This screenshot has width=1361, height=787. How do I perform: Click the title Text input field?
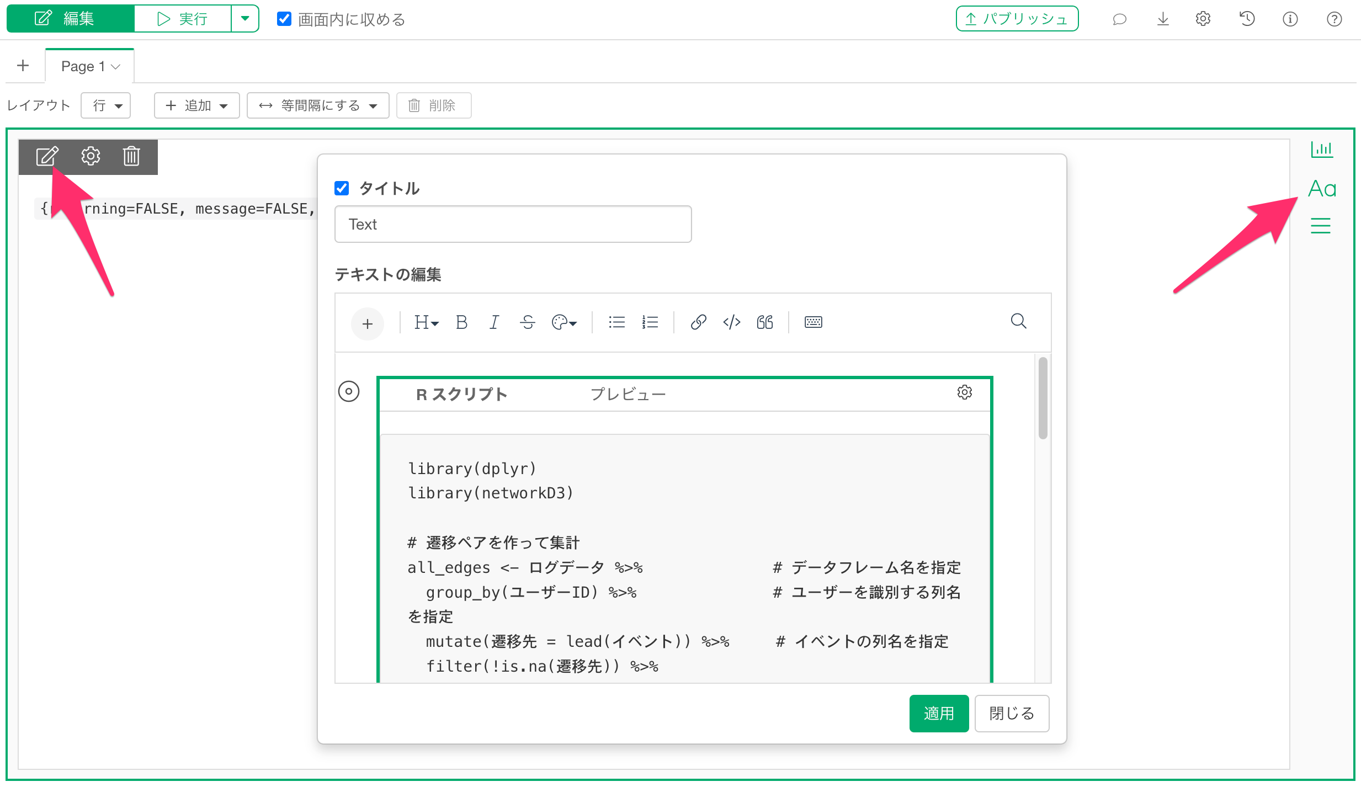[513, 224]
